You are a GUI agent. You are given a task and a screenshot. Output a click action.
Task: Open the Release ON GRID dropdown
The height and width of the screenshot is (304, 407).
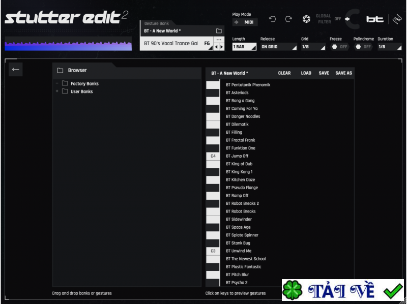coord(278,47)
